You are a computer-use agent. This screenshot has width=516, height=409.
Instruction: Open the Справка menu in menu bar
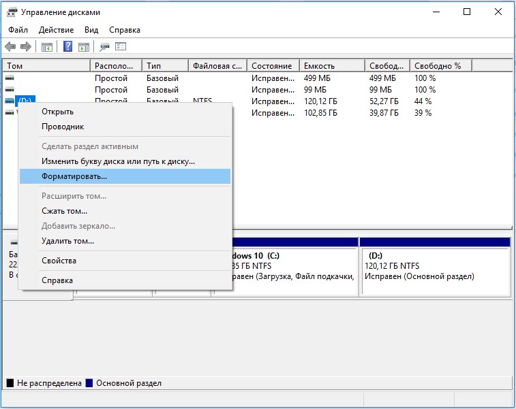pos(125,30)
